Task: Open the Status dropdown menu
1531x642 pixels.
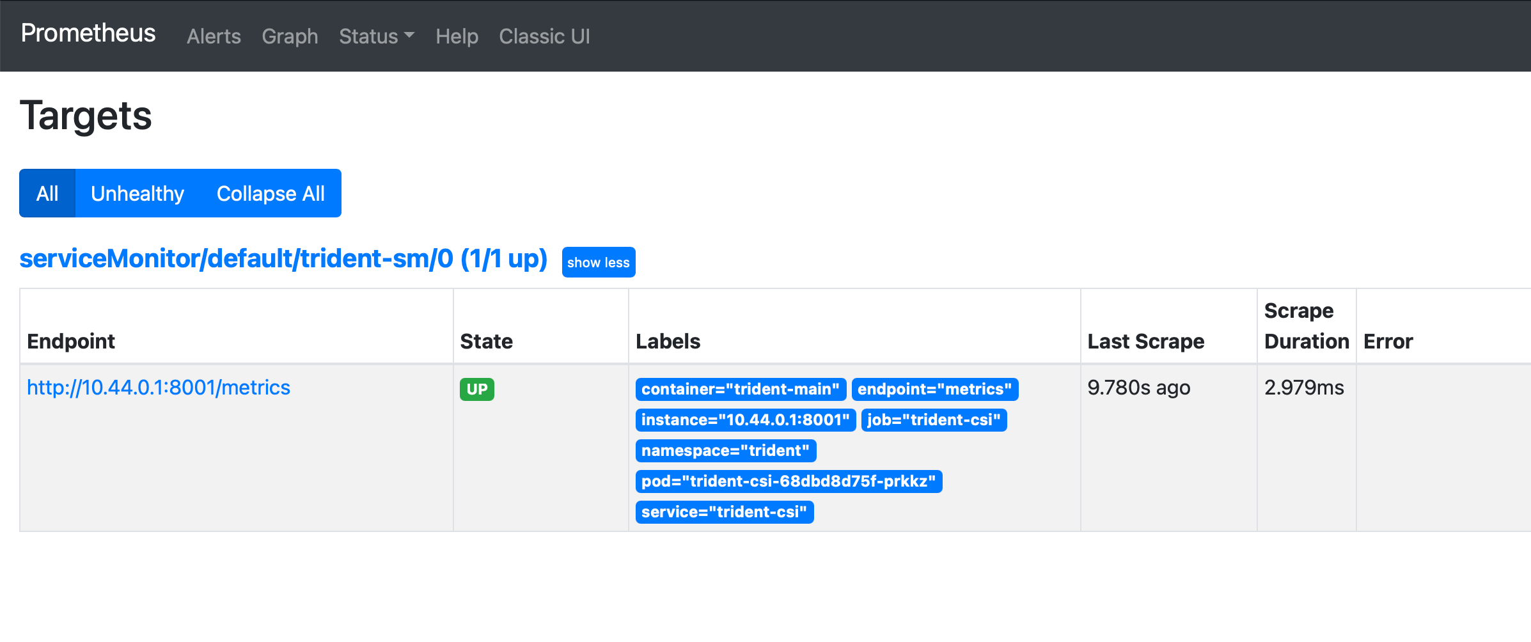Action: 376,36
